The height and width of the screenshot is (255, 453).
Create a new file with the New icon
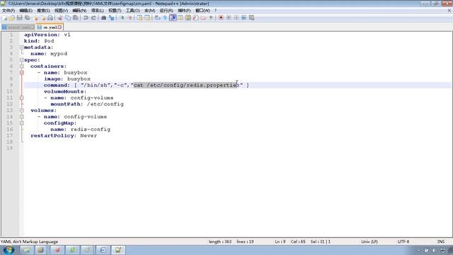click(5, 18)
